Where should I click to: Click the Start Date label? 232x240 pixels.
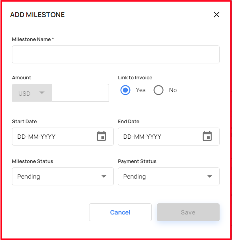point(24,122)
